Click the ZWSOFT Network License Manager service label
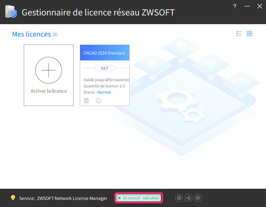This screenshot has width=266, height=207. tap(72, 199)
